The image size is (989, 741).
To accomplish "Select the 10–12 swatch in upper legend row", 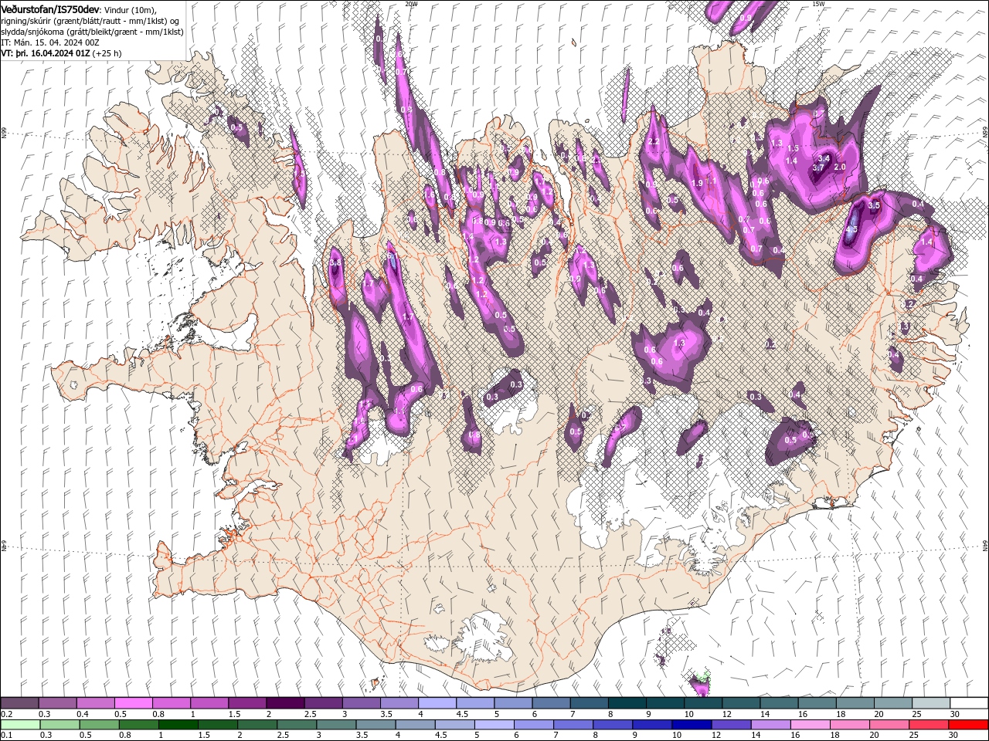I will click(x=702, y=703).
